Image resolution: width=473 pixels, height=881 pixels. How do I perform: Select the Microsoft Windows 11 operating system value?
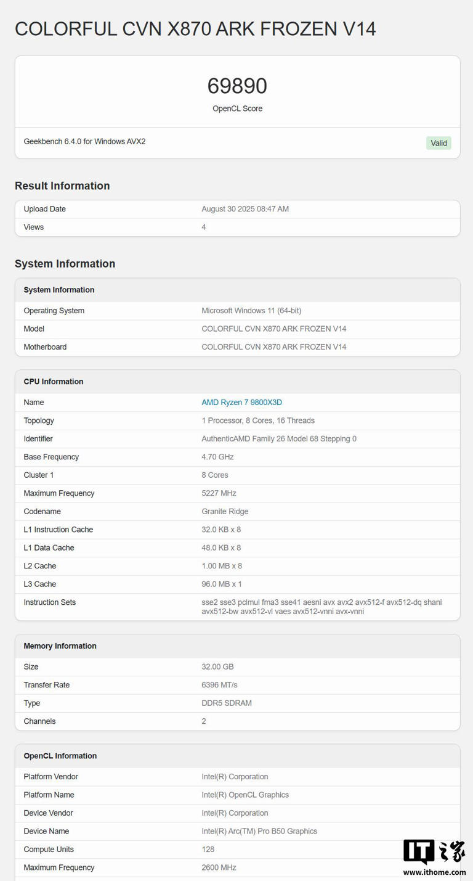point(252,311)
